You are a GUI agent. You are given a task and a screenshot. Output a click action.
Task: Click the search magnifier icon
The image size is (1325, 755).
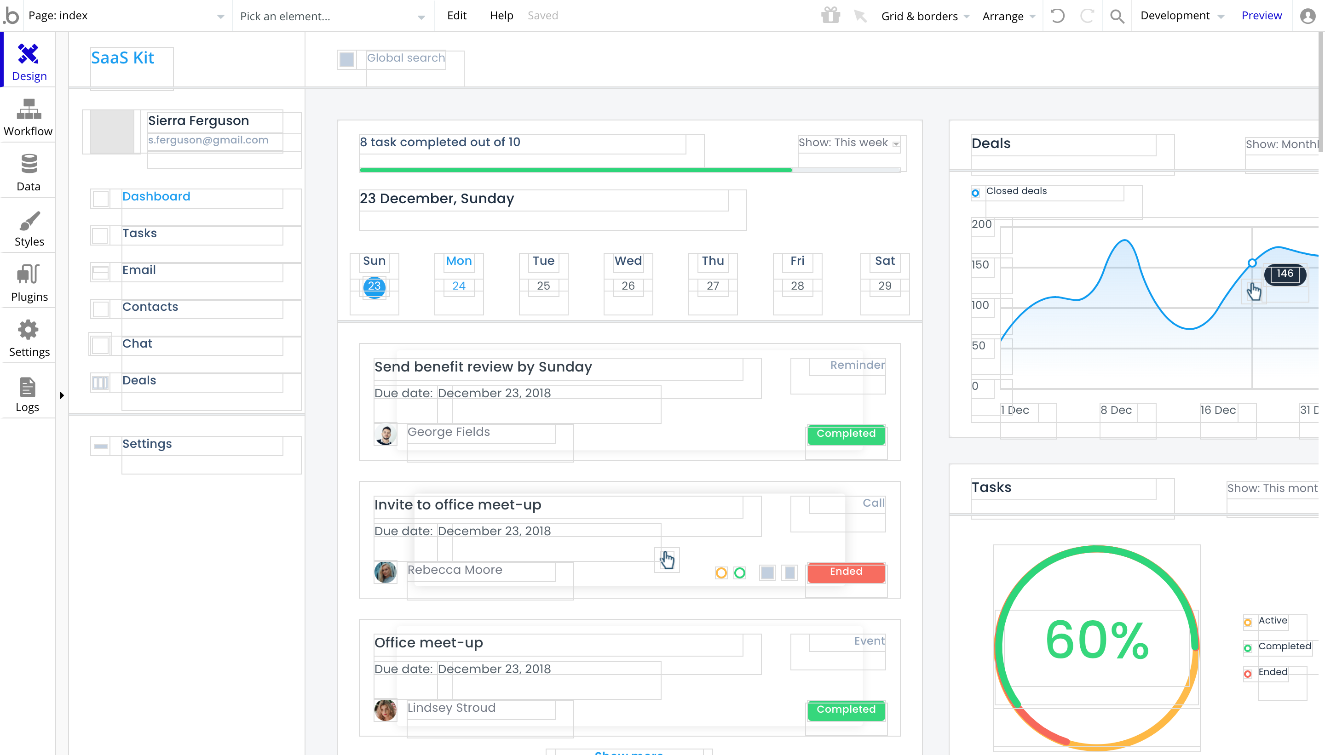[x=1117, y=16]
